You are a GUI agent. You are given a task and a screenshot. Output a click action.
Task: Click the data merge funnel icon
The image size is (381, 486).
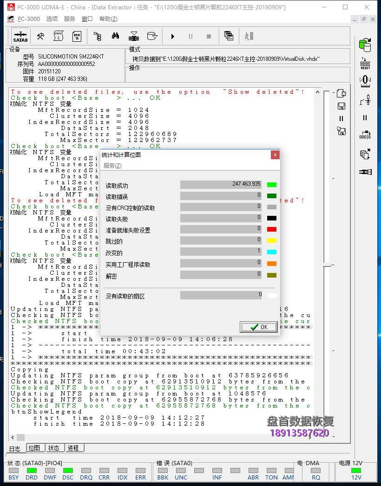[x=133, y=36]
